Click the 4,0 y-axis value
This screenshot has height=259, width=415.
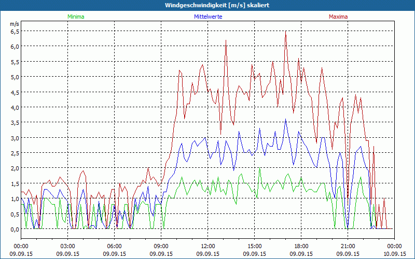(15, 108)
